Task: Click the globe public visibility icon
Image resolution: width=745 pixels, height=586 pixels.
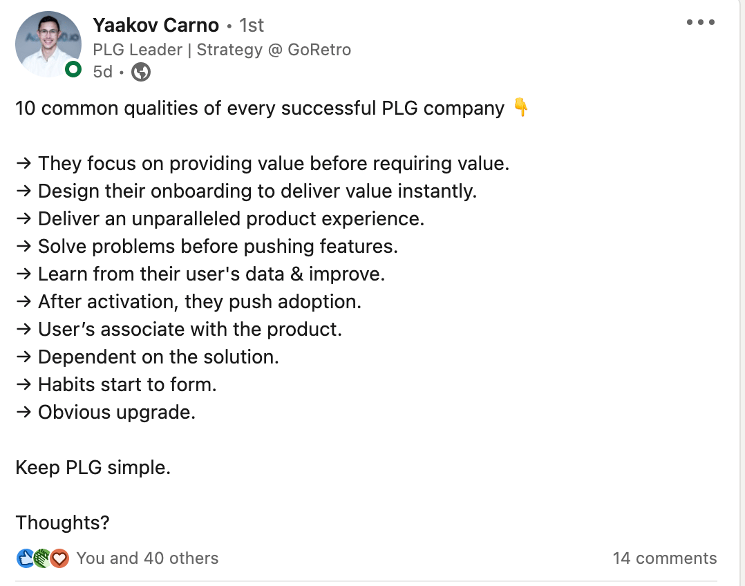Action: (x=141, y=72)
